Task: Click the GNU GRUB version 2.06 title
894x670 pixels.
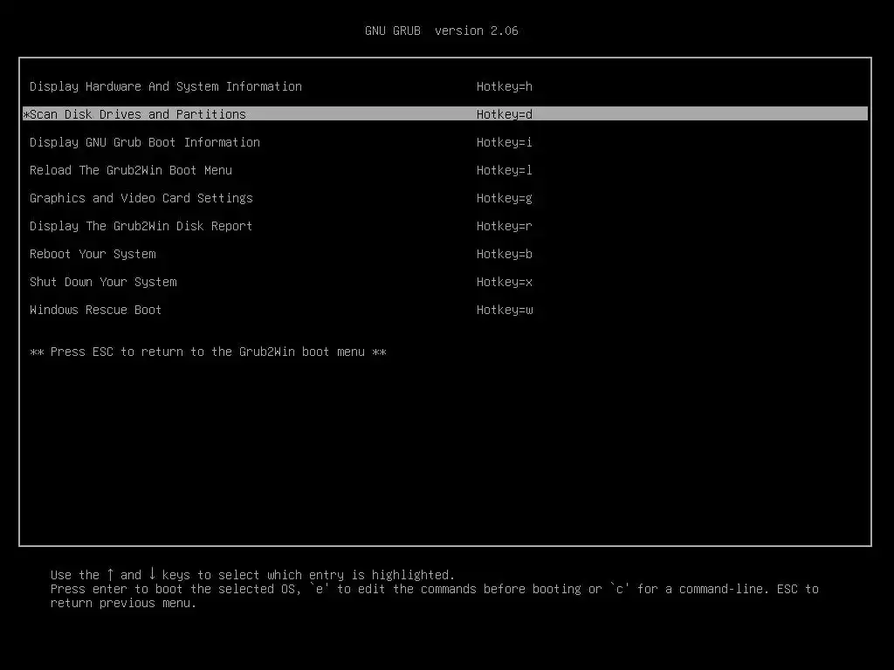Action: pyautogui.click(x=441, y=31)
